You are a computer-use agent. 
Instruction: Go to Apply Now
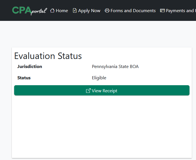point(87,11)
